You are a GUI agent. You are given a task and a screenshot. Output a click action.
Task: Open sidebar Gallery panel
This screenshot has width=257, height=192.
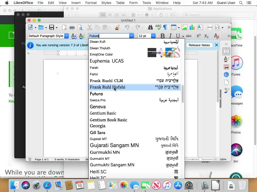(x=226, y=67)
